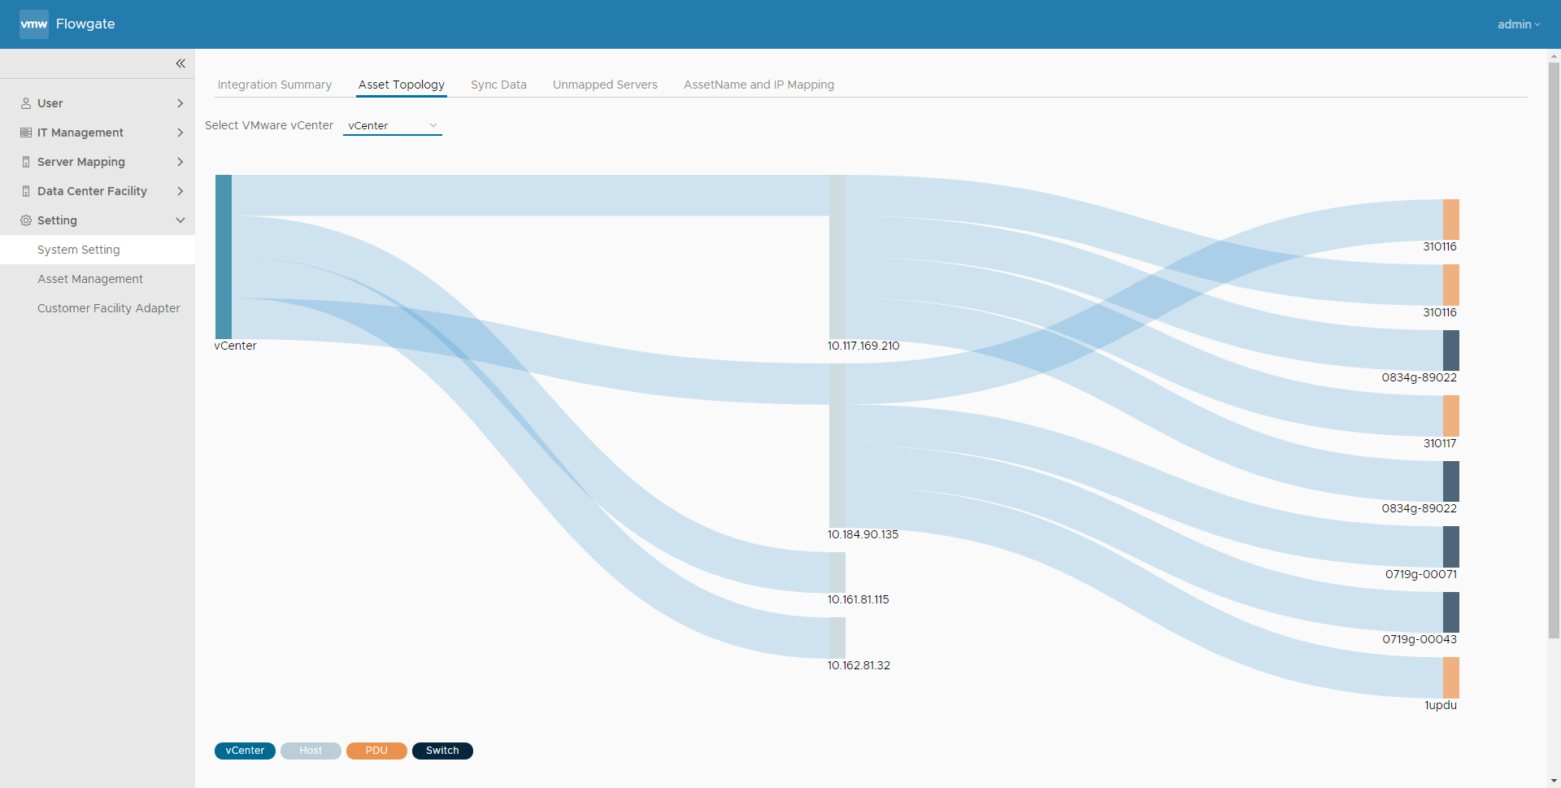Open the Unmapped Servers tab
The width and height of the screenshot is (1561, 788).
coord(605,85)
